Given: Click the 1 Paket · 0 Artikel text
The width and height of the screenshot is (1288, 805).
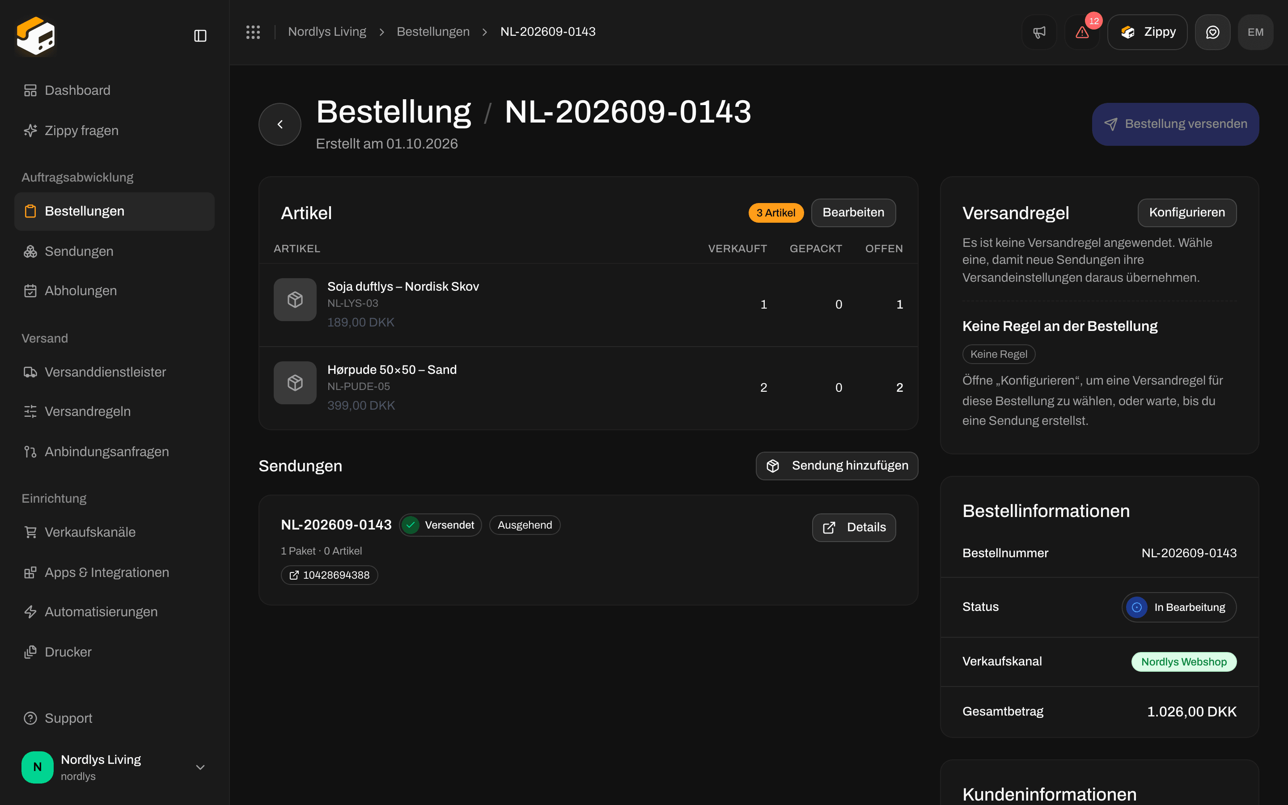Looking at the screenshot, I should pyautogui.click(x=321, y=551).
